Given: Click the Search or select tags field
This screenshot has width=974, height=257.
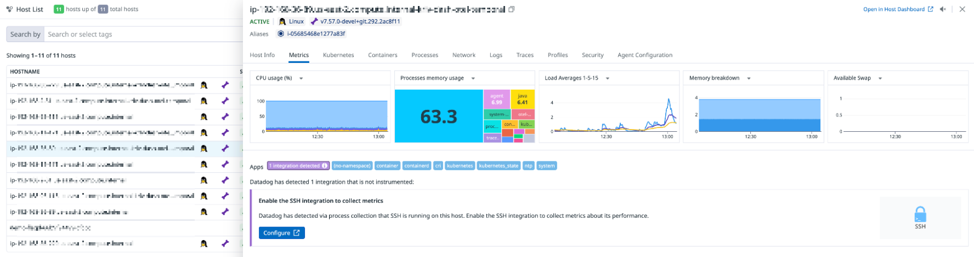Looking at the screenshot, I should click(x=143, y=34).
